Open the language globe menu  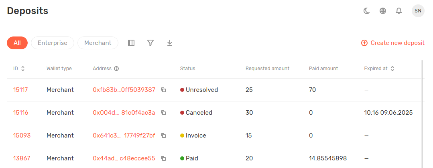pos(383,11)
